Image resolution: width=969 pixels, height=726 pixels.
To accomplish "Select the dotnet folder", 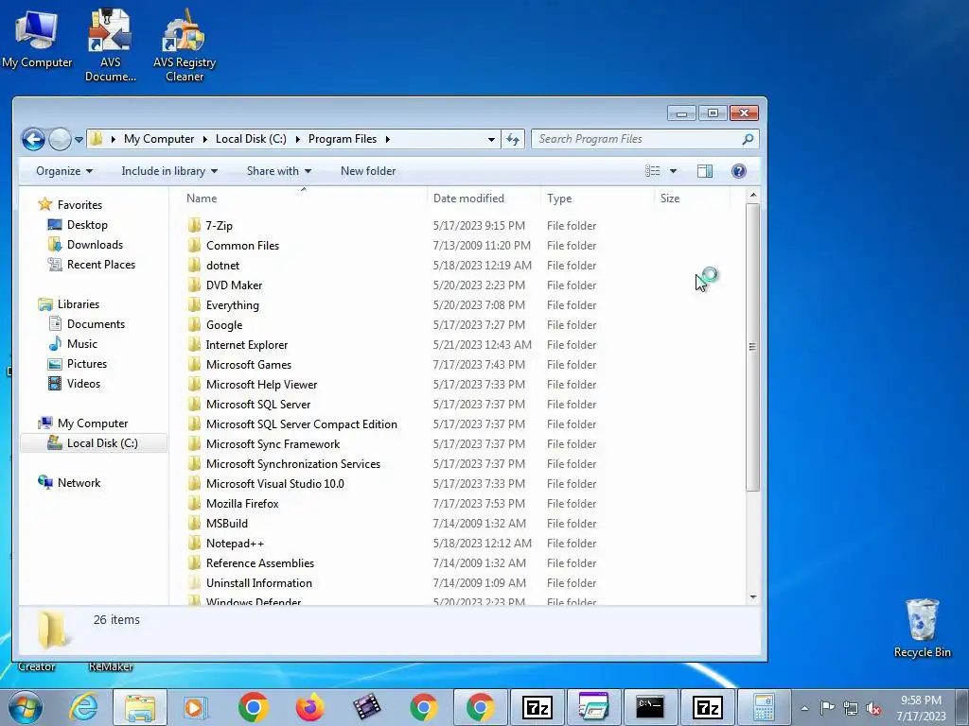I will click(222, 266).
